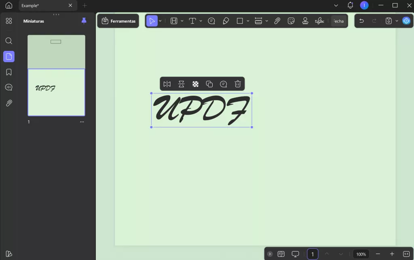The image size is (414, 260).
Task: Open the tab list chevron in title bar
Action: (x=336, y=5)
